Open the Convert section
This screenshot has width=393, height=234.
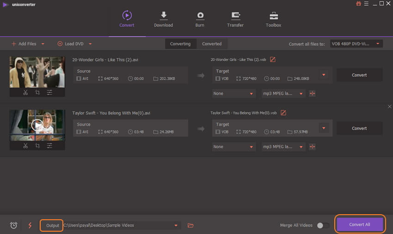pos(127,19)
